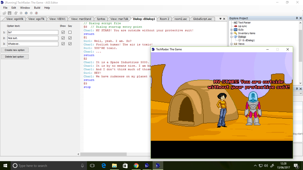Pin the Explore Project panel
This screenshot has height=170, width=303.
click(x=297, y=18)
